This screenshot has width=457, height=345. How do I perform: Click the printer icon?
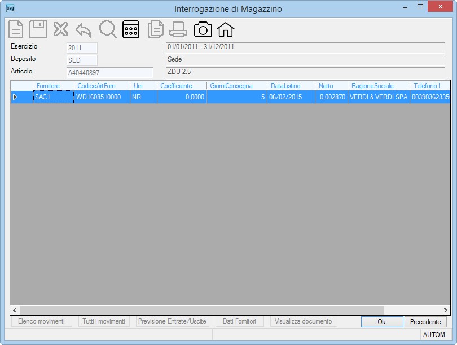[x=178, y=29]
